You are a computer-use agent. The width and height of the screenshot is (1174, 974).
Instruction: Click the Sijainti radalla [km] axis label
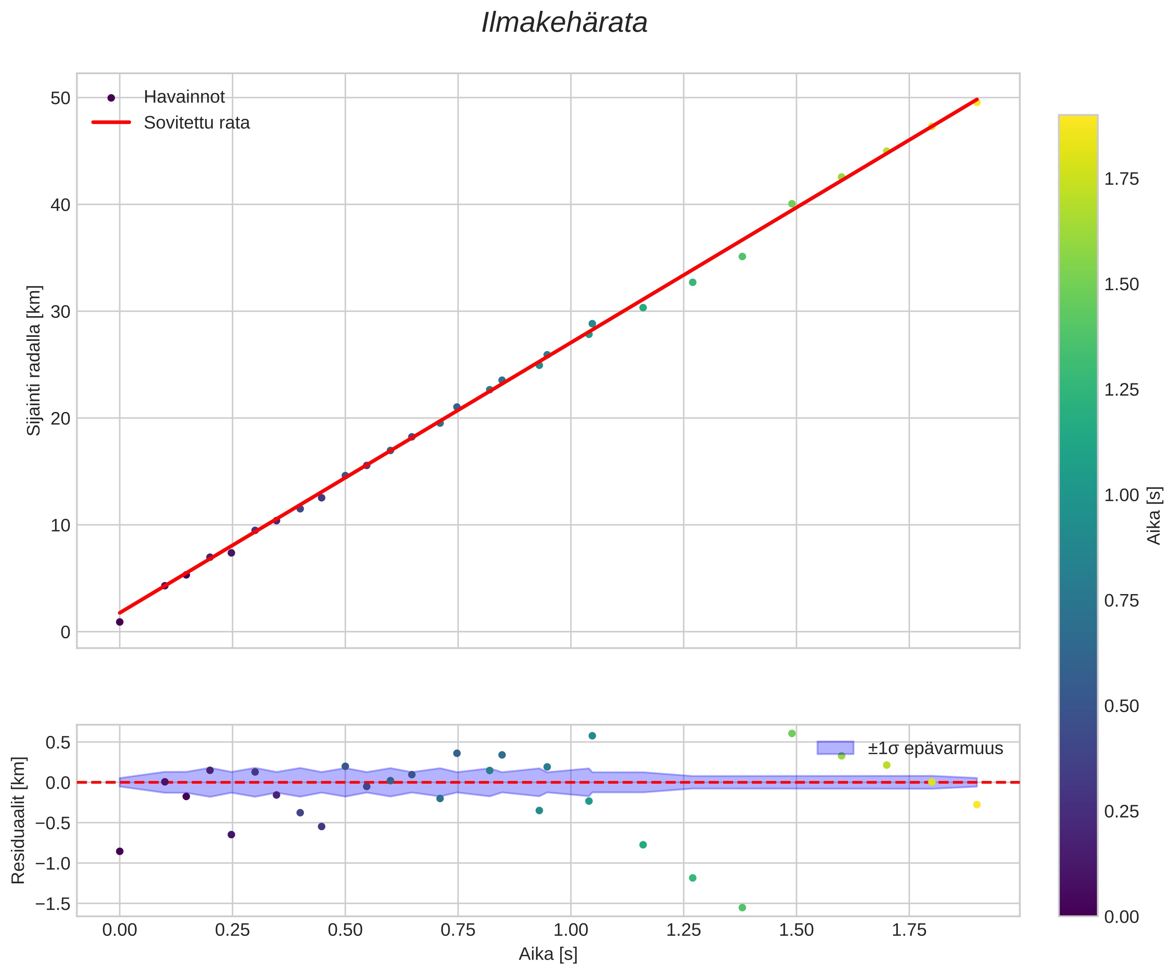(34, 361)
